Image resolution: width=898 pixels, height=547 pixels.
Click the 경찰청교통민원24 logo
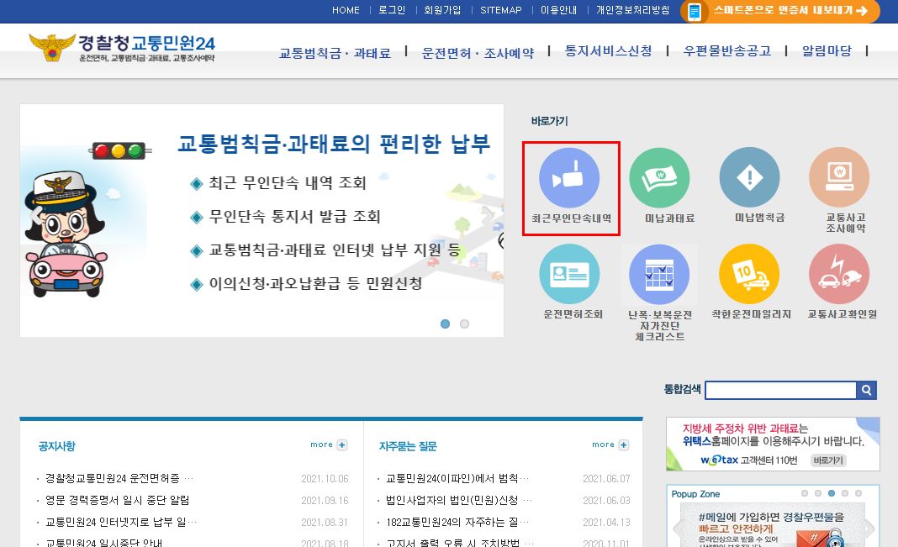point(122,48)
